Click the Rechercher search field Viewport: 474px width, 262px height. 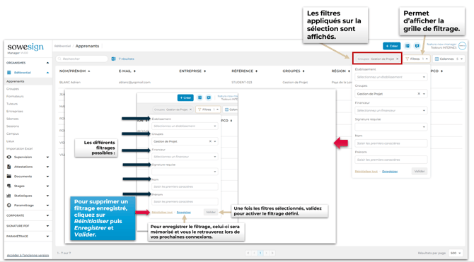(x=82, y=59)
